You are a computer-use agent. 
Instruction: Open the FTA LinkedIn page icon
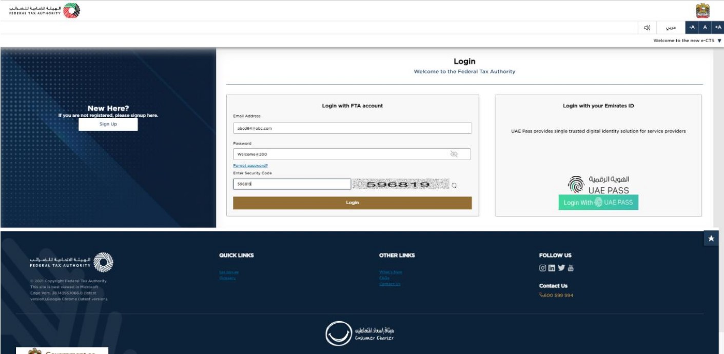coord(552,268)
